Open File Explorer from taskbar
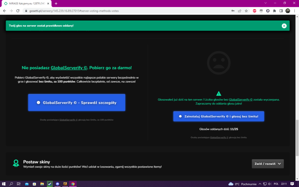This screenshot has height=187, width=299. pyautogui.click(x=42, y=184)
